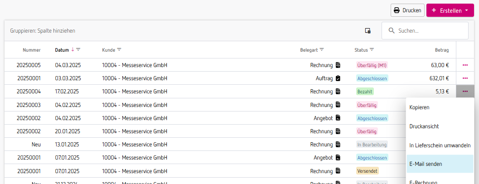
Task: Click the Rechnung icon in row 20250003
Action: (x=338, y=105)
